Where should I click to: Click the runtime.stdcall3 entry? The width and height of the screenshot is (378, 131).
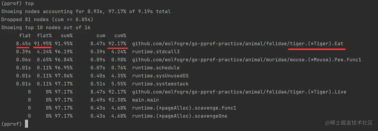pyautogui.click(x=156, y=52)
